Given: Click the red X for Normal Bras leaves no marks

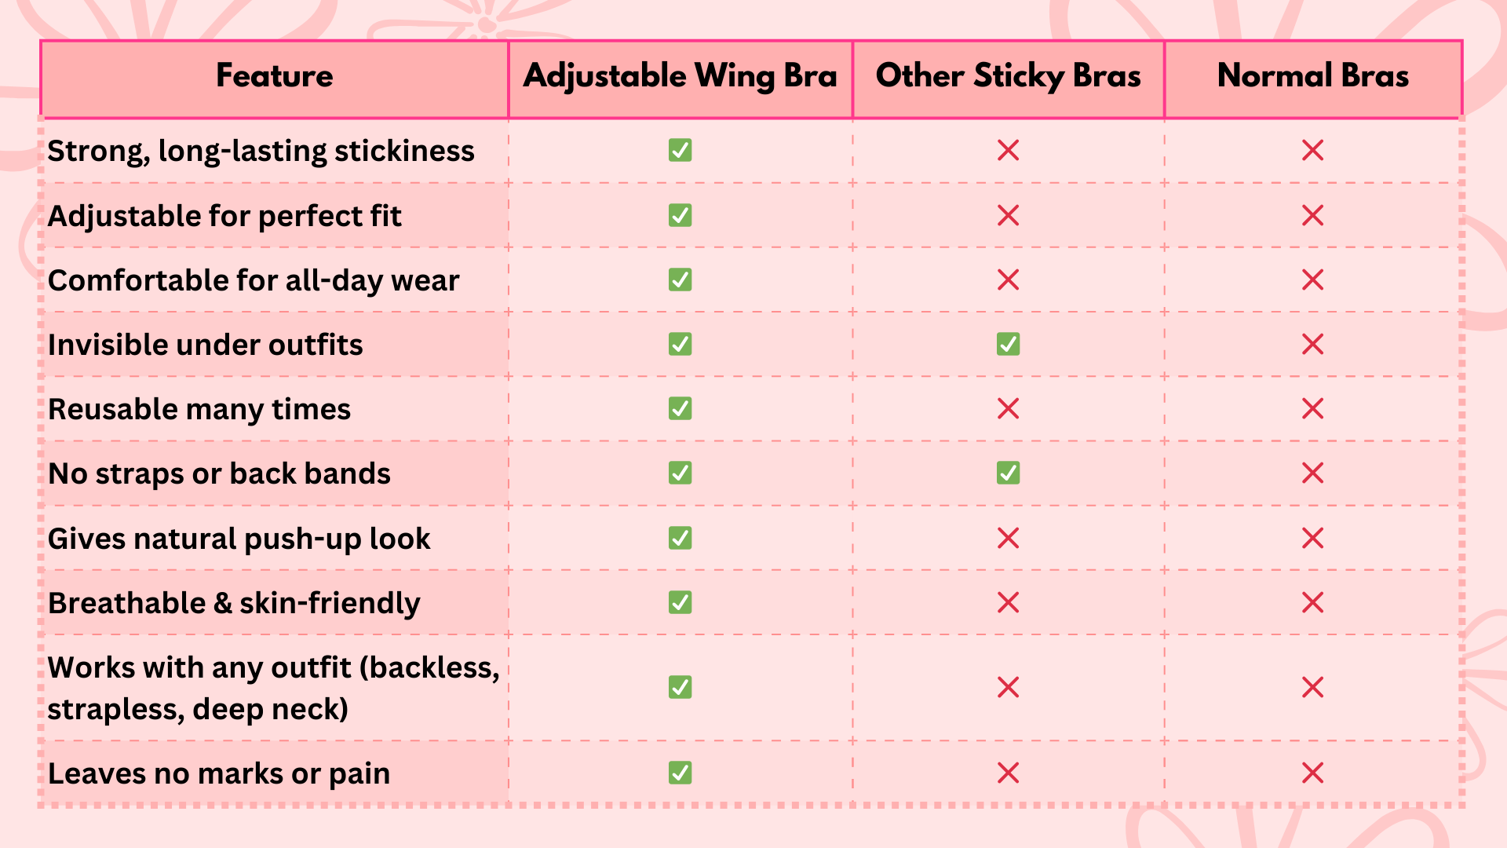Looking at the screenshot, I should click(x=1312, y=773).
